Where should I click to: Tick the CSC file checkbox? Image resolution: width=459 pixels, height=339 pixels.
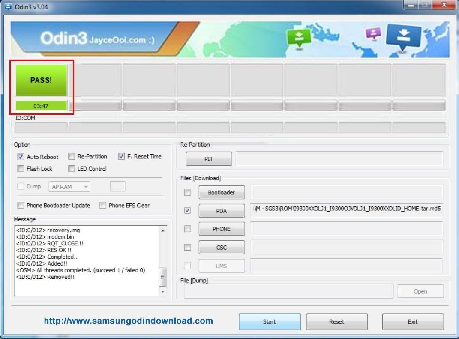(188, 247)
